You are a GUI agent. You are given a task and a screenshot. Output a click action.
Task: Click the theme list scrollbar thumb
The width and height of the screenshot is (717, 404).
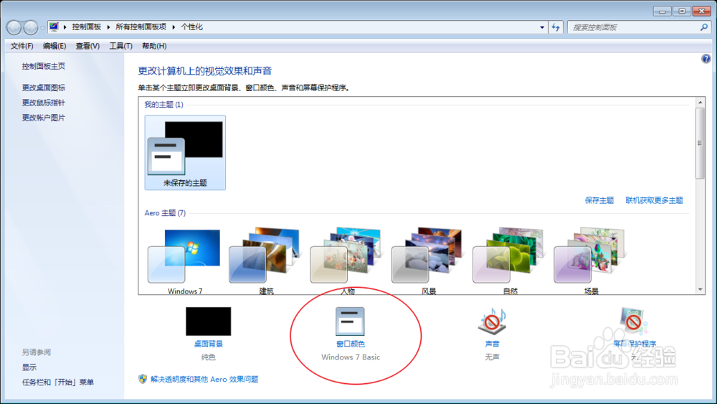click(x=700, y=144)
